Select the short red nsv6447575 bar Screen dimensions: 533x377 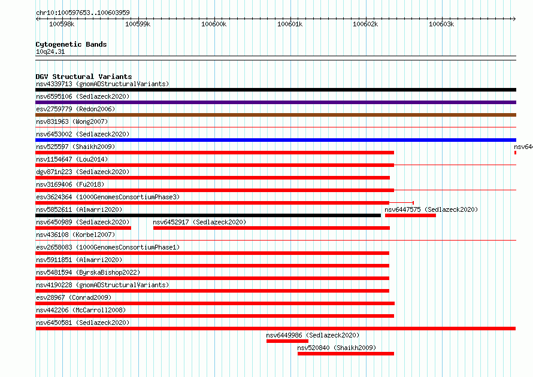(410, 215)
